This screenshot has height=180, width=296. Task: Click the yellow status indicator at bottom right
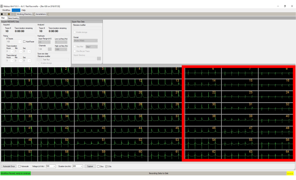[x=291, y=173]
